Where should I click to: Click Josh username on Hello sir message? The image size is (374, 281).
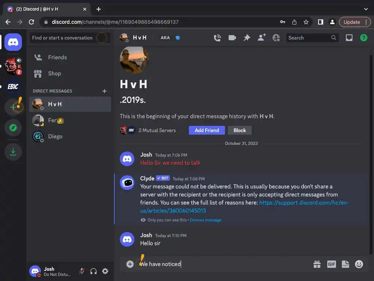[146, 235]
